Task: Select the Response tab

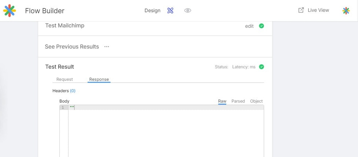Action: (99, 79)
